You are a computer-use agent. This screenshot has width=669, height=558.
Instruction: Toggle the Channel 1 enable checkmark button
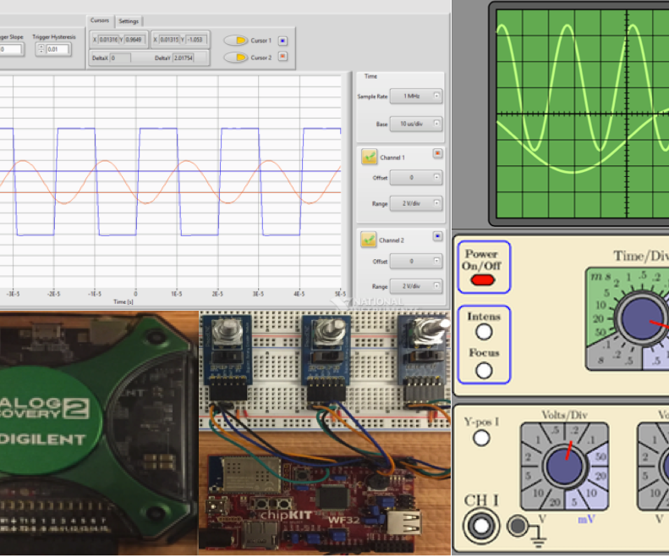click(369, 157)
